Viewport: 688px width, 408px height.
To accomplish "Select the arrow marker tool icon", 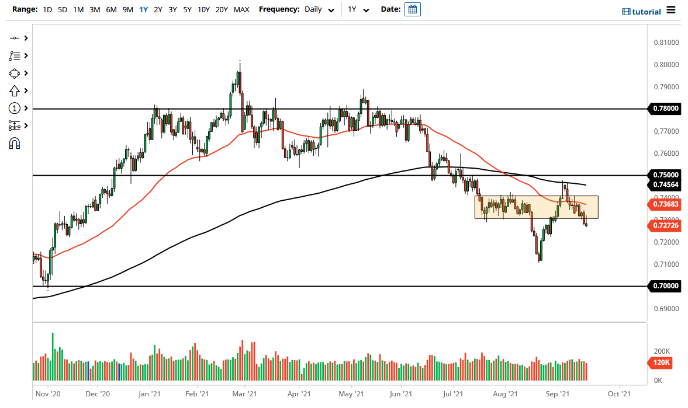I will coord(14,90).
